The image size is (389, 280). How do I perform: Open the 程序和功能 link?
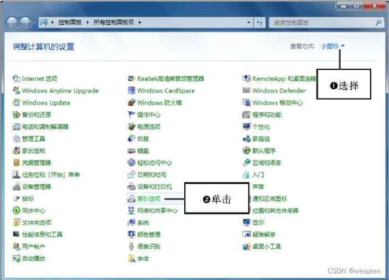point(267,115)
